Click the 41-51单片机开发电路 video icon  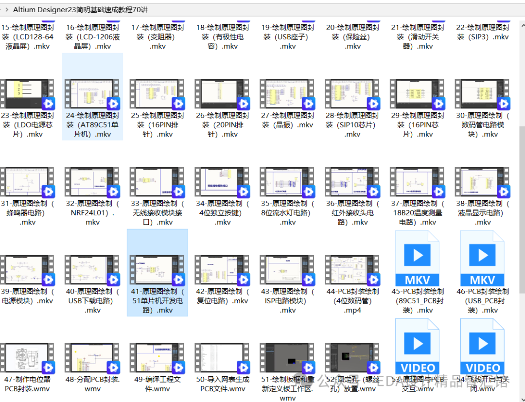[157, 270]
